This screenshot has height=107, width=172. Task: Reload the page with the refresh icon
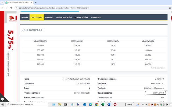point(11,8)
